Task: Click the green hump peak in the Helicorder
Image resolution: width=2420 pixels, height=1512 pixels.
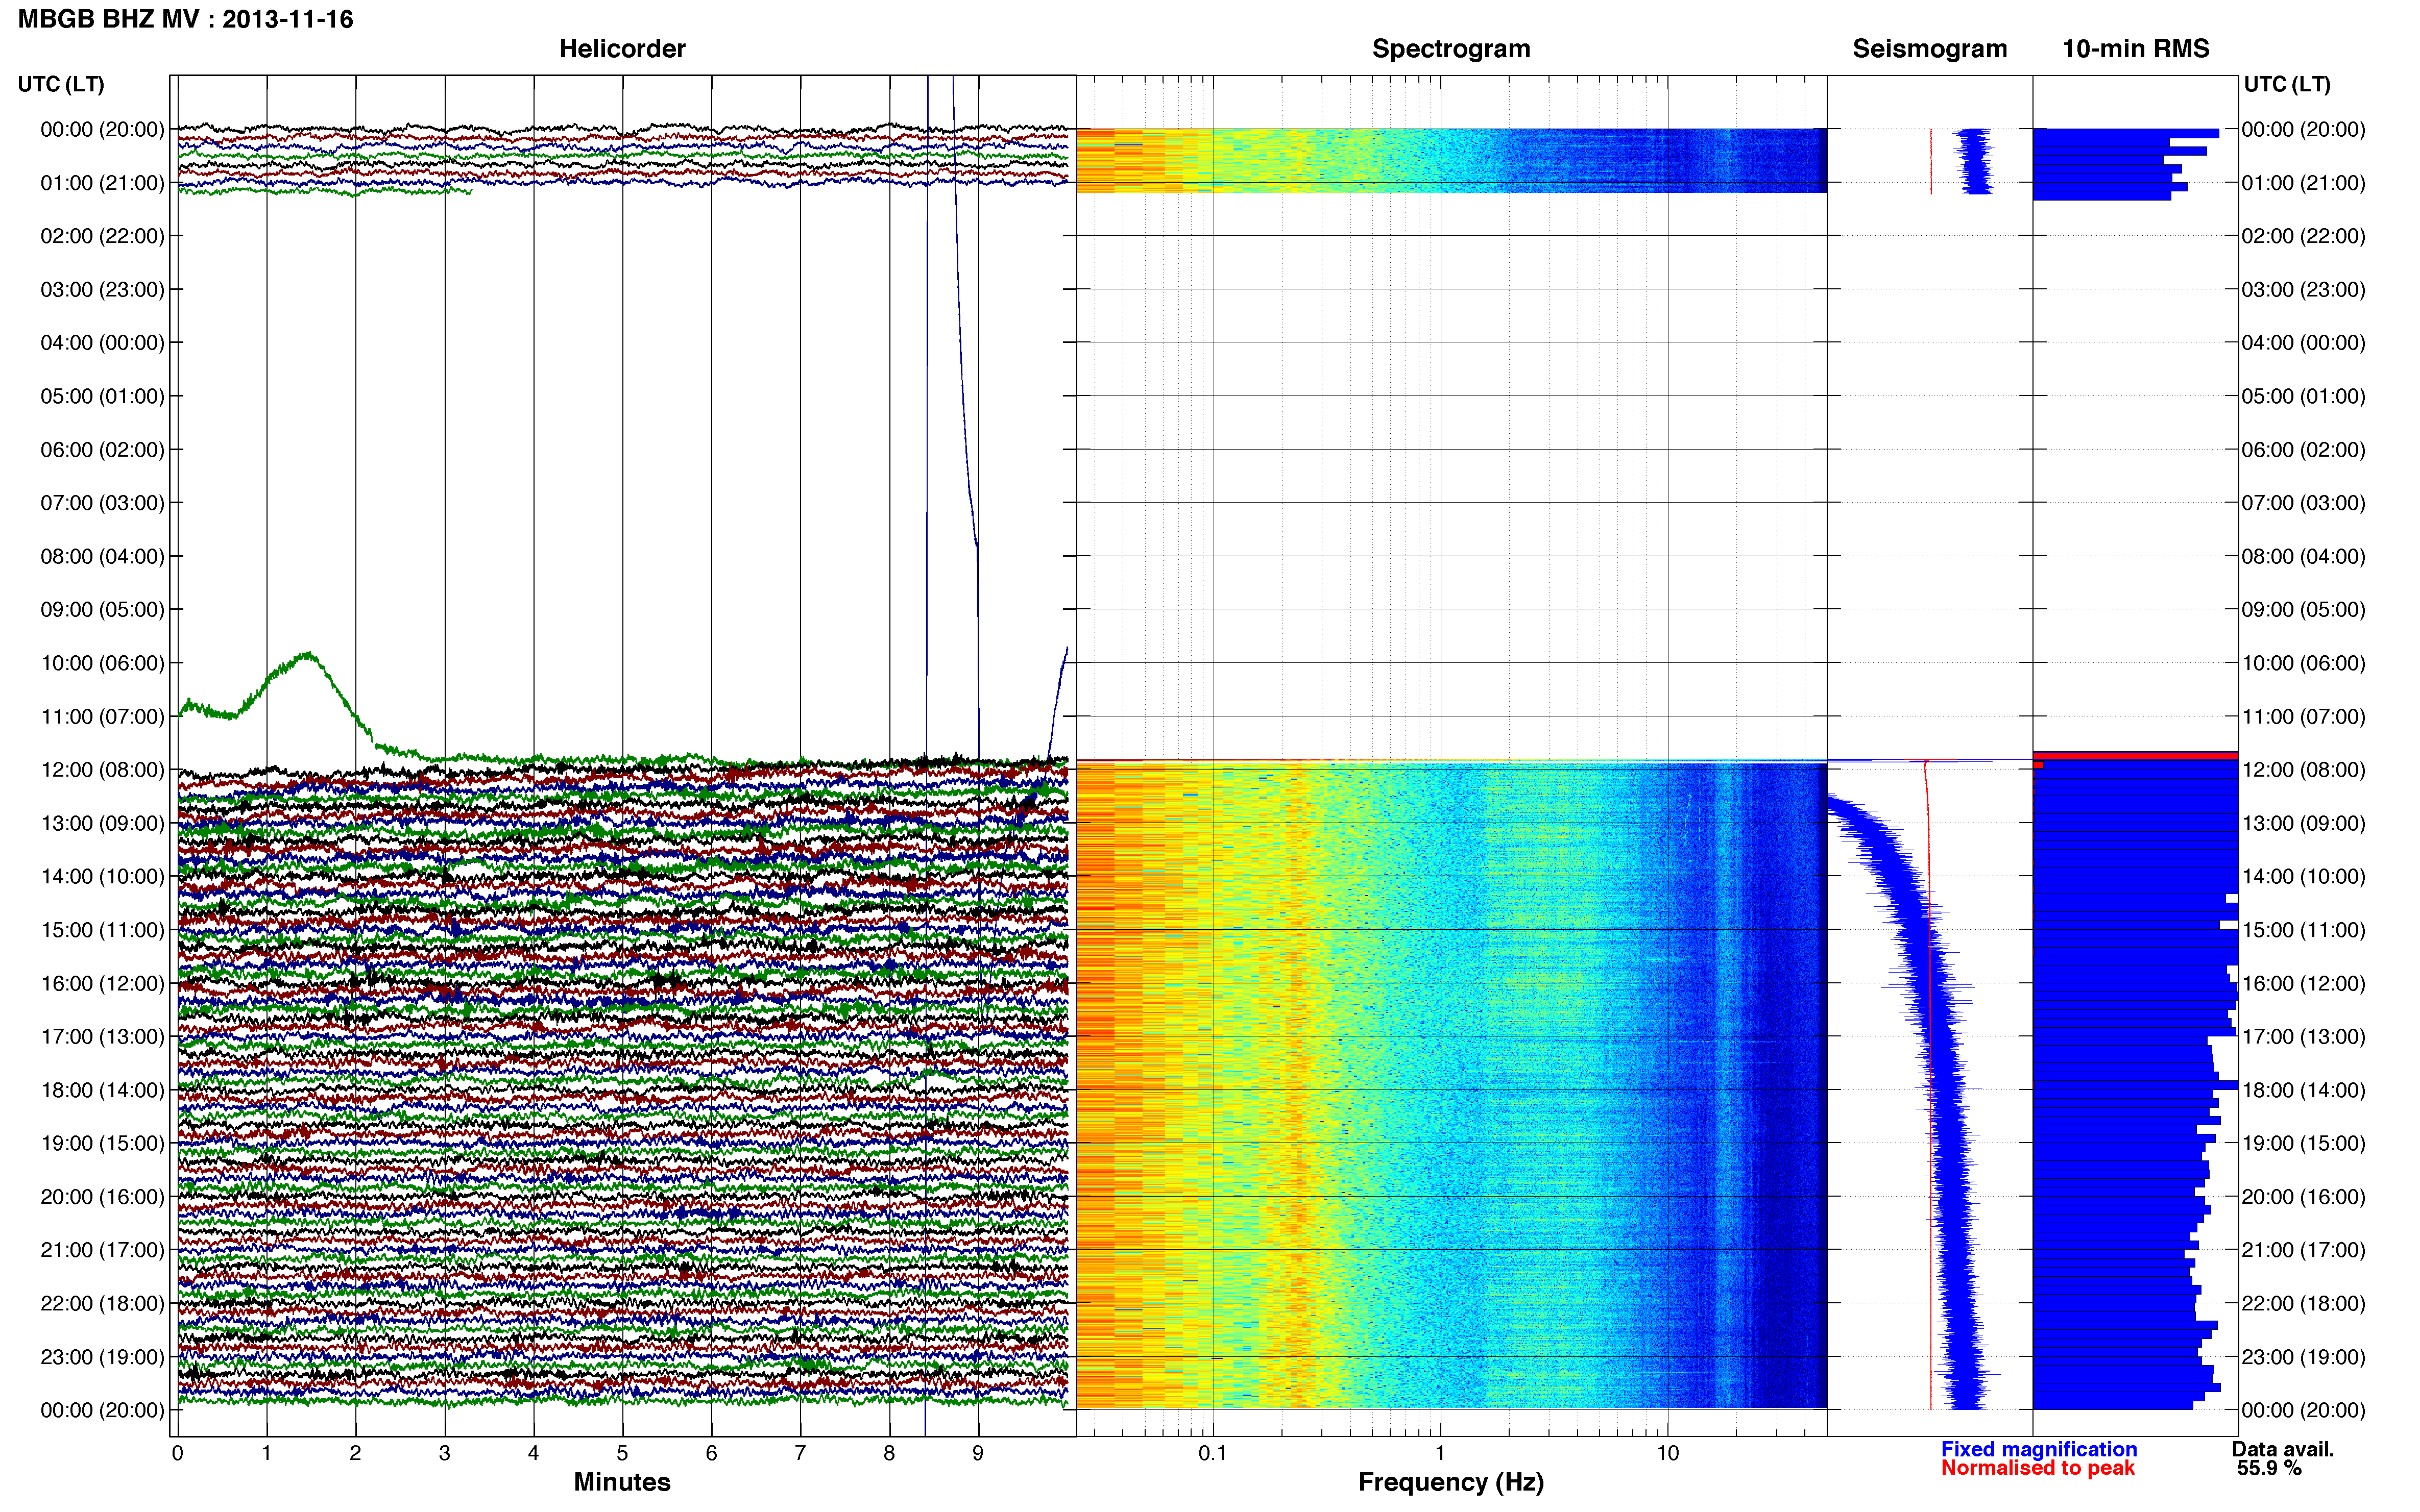Action: 307,655
